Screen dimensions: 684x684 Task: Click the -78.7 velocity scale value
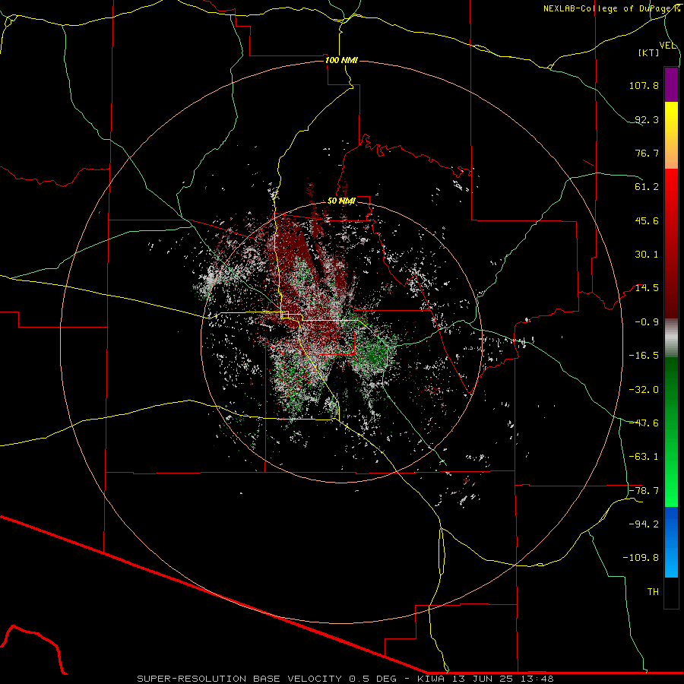coord(644,491)
